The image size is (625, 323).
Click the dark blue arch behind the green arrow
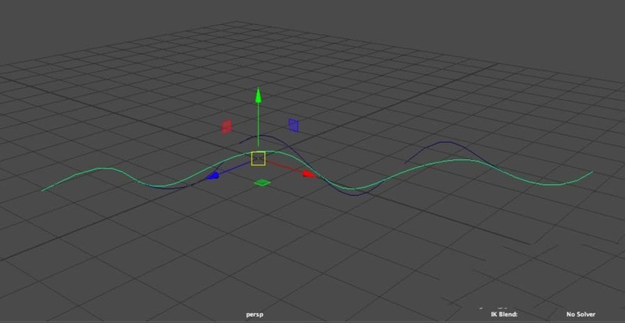pos(264,137)
